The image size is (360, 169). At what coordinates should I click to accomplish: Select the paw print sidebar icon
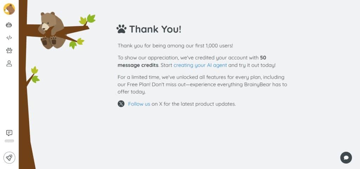9,50
